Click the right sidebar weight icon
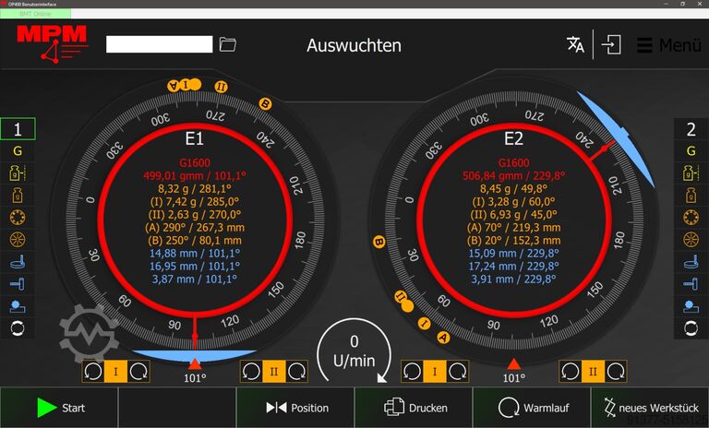The height and width of the screenshot is (428, 709). [691, 195]
